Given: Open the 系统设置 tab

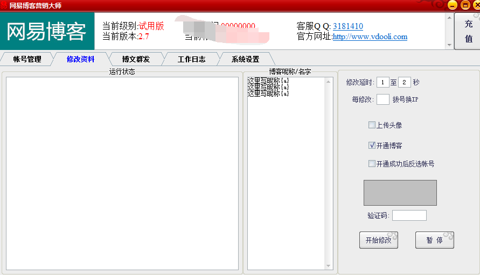Looking at the screenshot, I should coord(246,59).
